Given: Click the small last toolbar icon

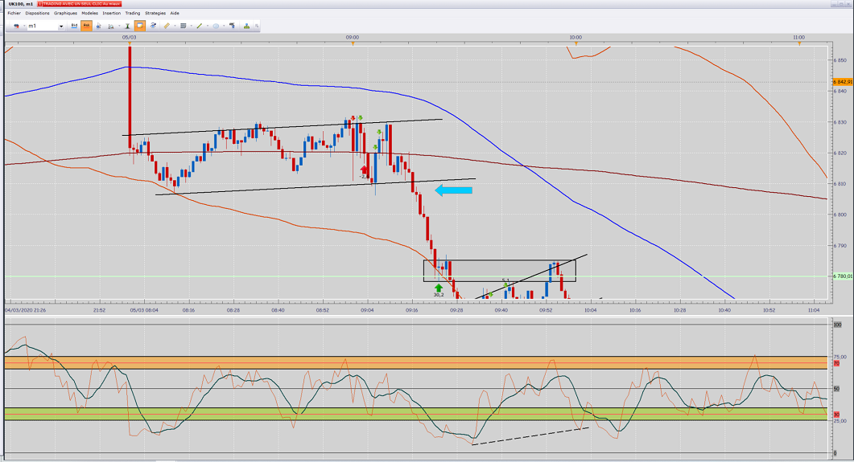Looking at the screenshot, I should coord(257,26).
